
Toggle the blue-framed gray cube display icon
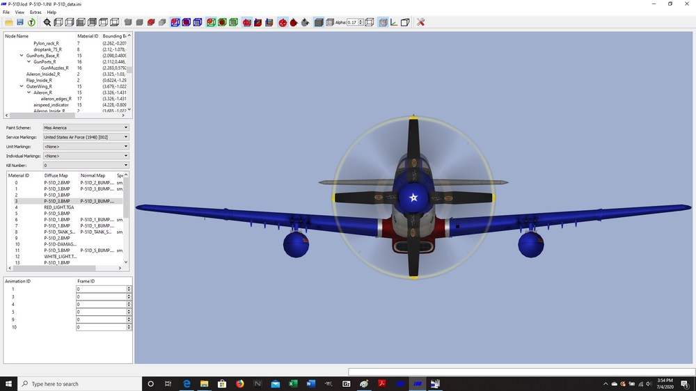point(198,22)
